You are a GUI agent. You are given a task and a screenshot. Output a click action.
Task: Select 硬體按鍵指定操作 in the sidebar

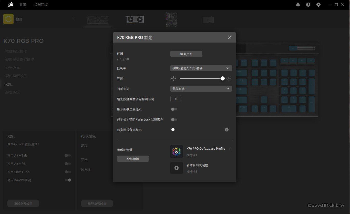[20, 59]
